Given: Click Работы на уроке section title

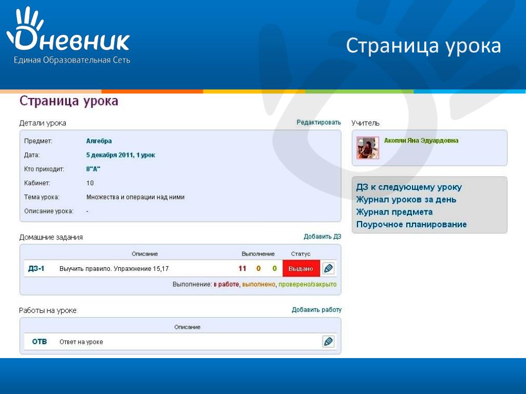Looking at the screenshot, I should point(48,310).
